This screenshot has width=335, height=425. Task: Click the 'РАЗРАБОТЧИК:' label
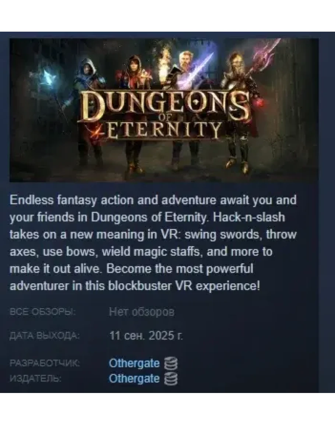click(45, 363)
